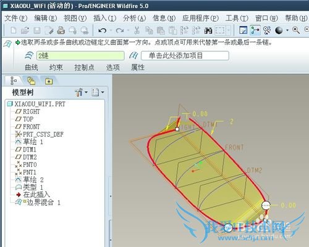This screenshot has width=309, height=247.
Task: Open the shading style dropdown arrow
Action: pyautogui.click(x=287, y=31)
